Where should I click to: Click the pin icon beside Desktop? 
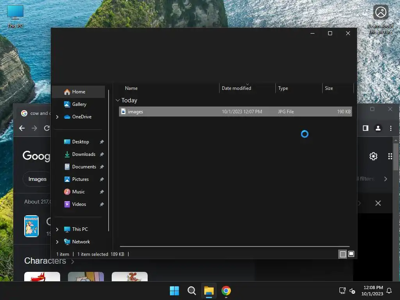pos(102,142)
